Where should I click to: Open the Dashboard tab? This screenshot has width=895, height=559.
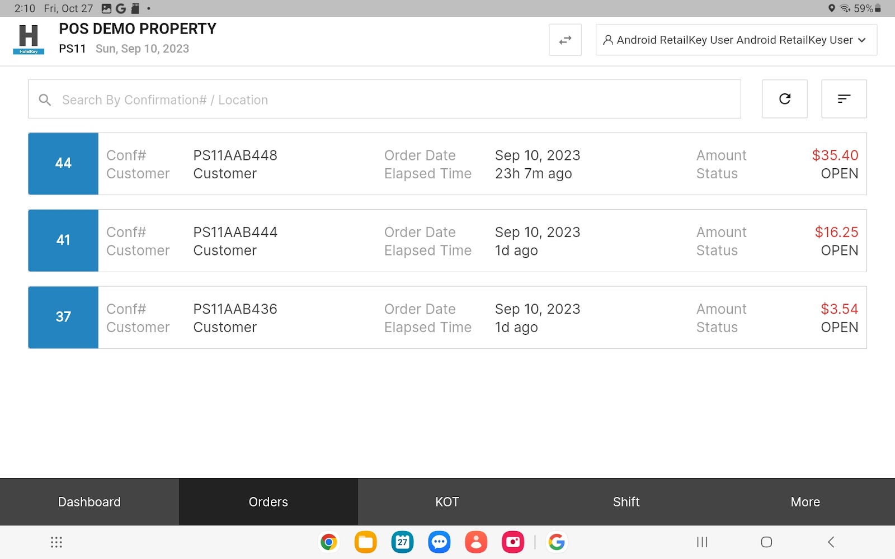[89, 501]
